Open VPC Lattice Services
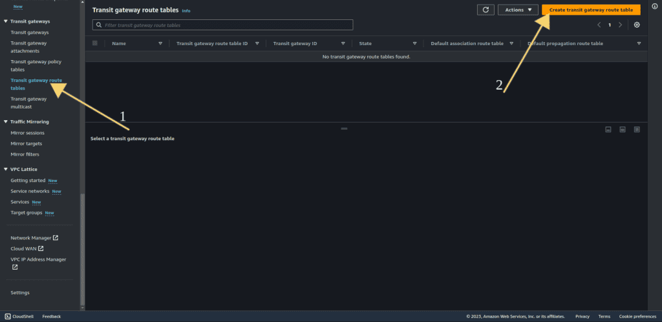662x322 pixels. click(x=20, y=202)
